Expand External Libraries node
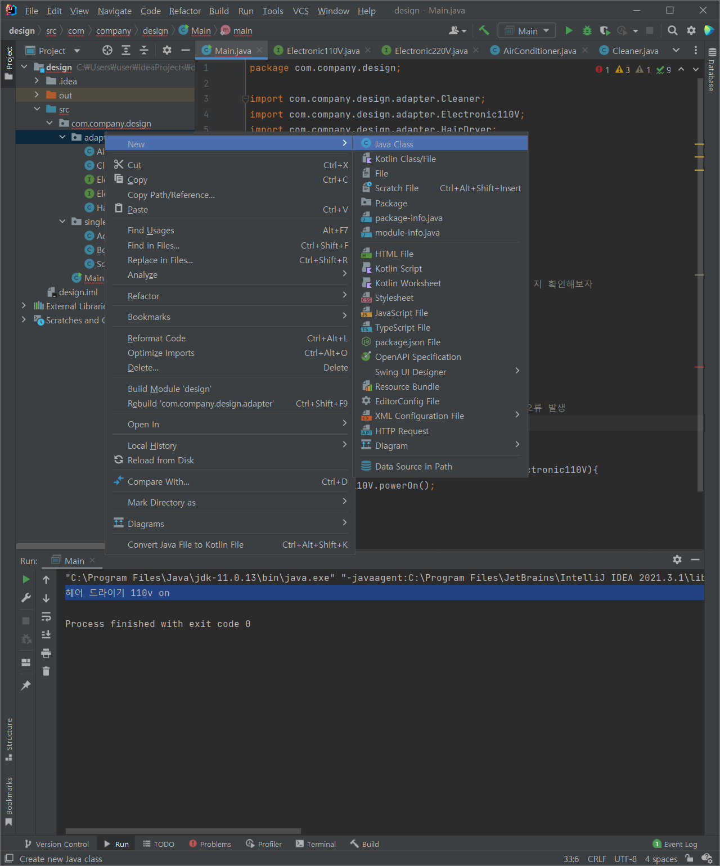The height and width of the screenshot is (866, 720). coord(24,306)
